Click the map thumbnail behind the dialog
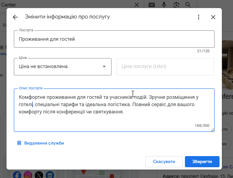The height and width of the screenshot is (178, 233). coord(98,174)
